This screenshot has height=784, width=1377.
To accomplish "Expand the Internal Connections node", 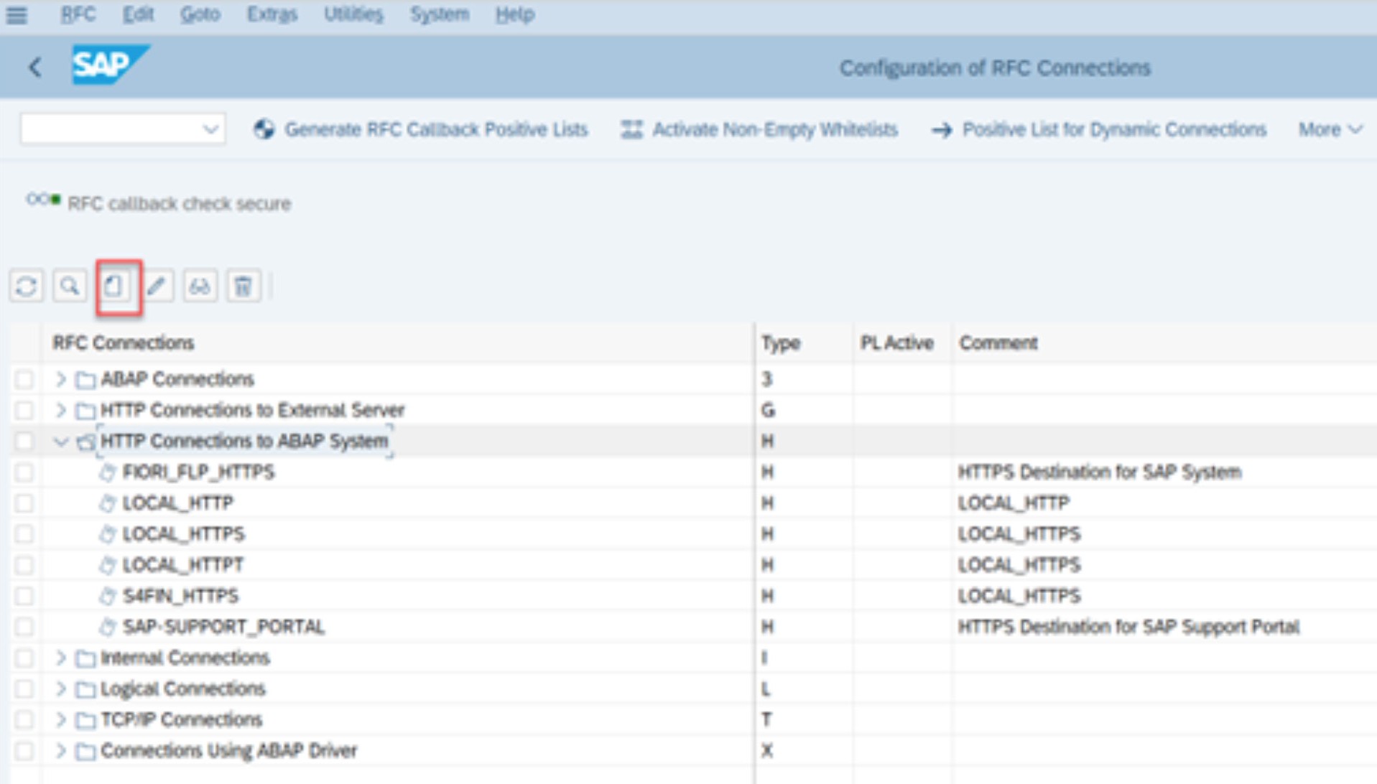I will [x=61, y=658].
